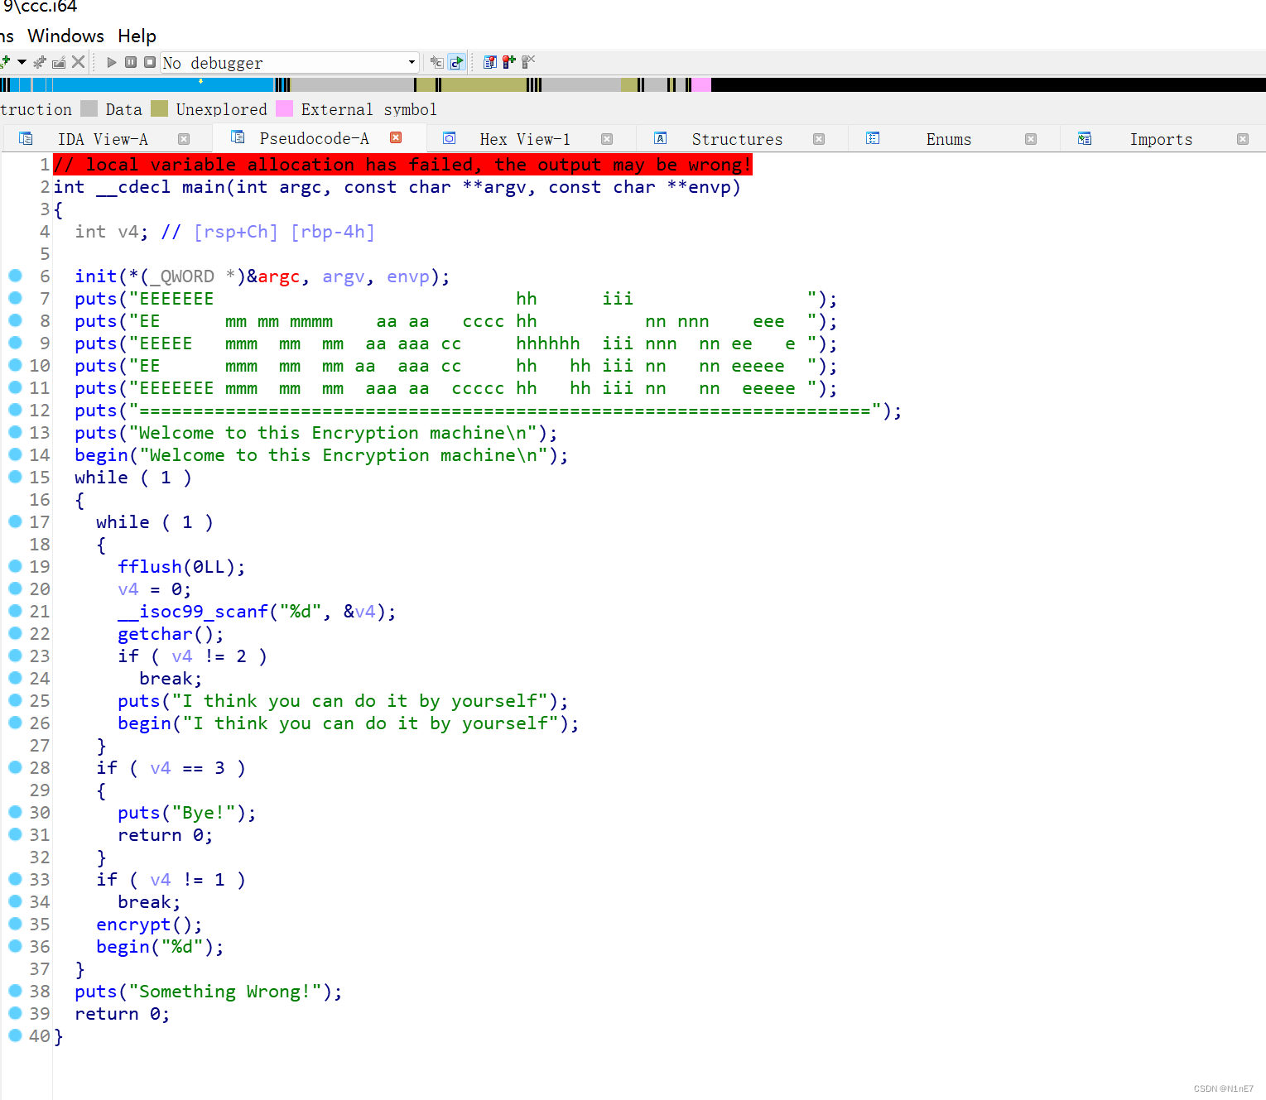Click the add breakpoint plus icon
The width and height of the screenshot is (1266, 1100).
click(5, 62)
